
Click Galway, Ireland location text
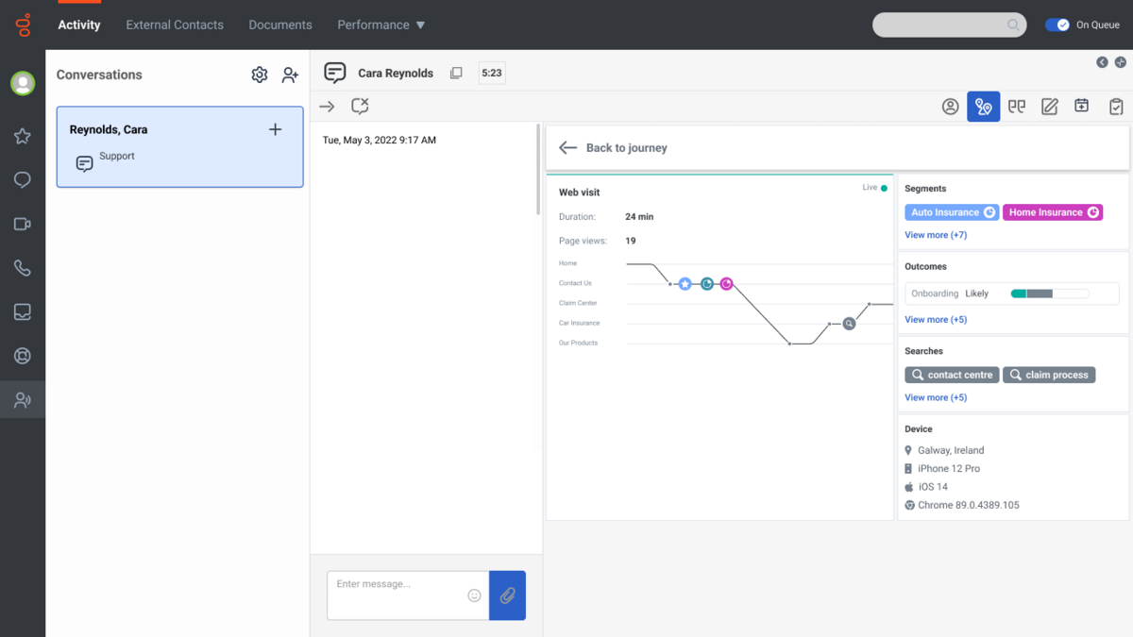point(951,450)
